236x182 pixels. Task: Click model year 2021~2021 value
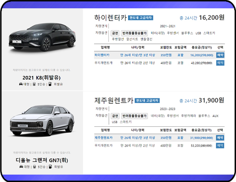click(x=168, y=26)
